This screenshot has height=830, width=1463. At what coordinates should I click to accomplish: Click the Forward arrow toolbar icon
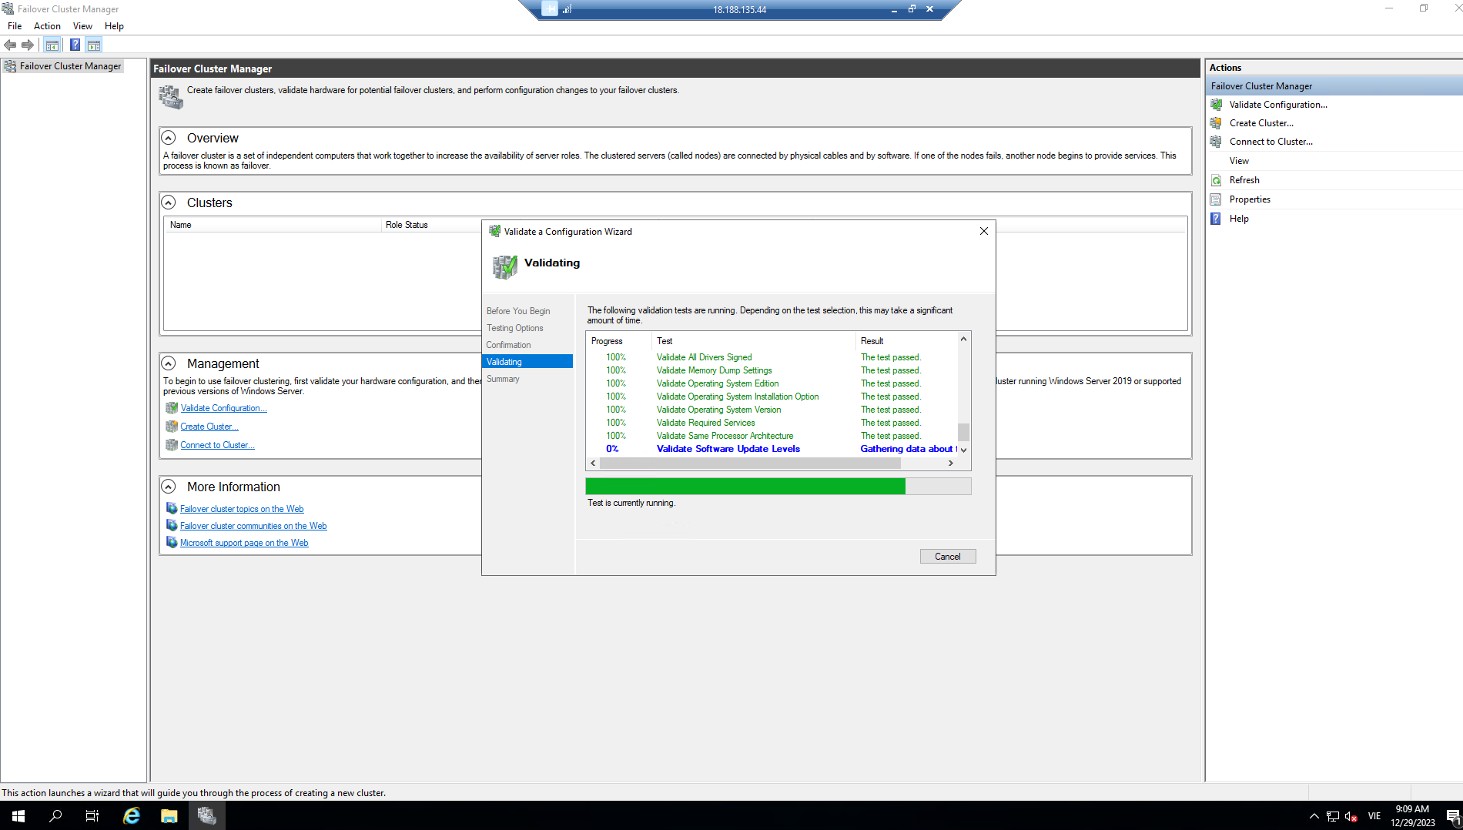coord(28,45)
